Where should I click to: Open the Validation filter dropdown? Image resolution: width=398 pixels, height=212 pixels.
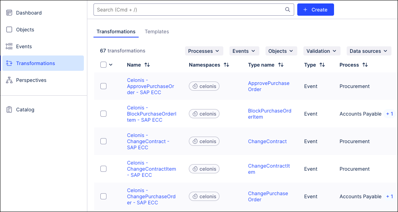(x=321, y=51)
